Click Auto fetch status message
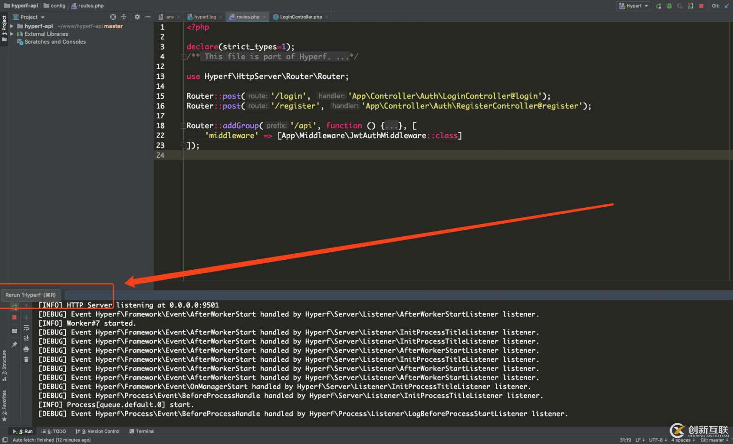The width and height of the screenshot is (733, 444). (x=52, y=440)
